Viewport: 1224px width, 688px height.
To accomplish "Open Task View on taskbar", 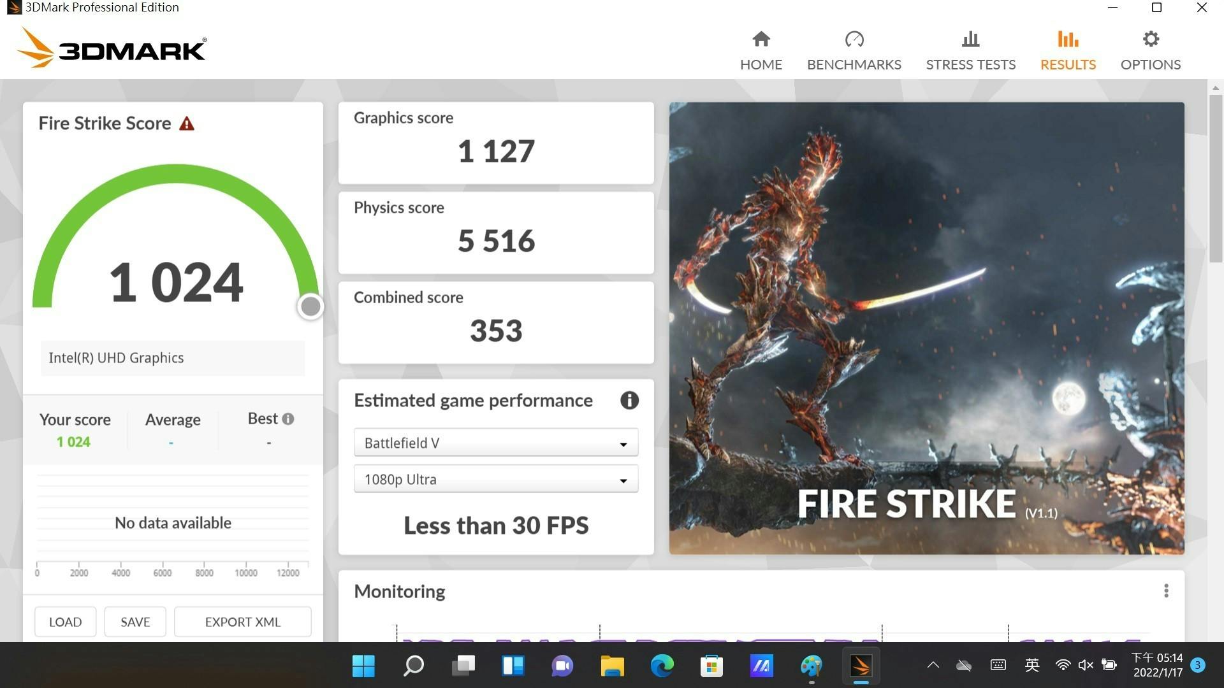I will click(463, 666).
